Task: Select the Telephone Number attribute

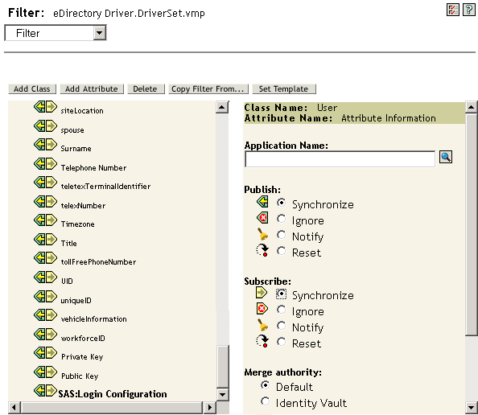Action: click(93, 167)
